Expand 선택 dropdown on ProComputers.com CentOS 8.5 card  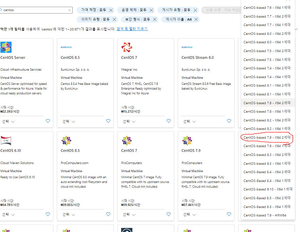(x=69, y=215)
